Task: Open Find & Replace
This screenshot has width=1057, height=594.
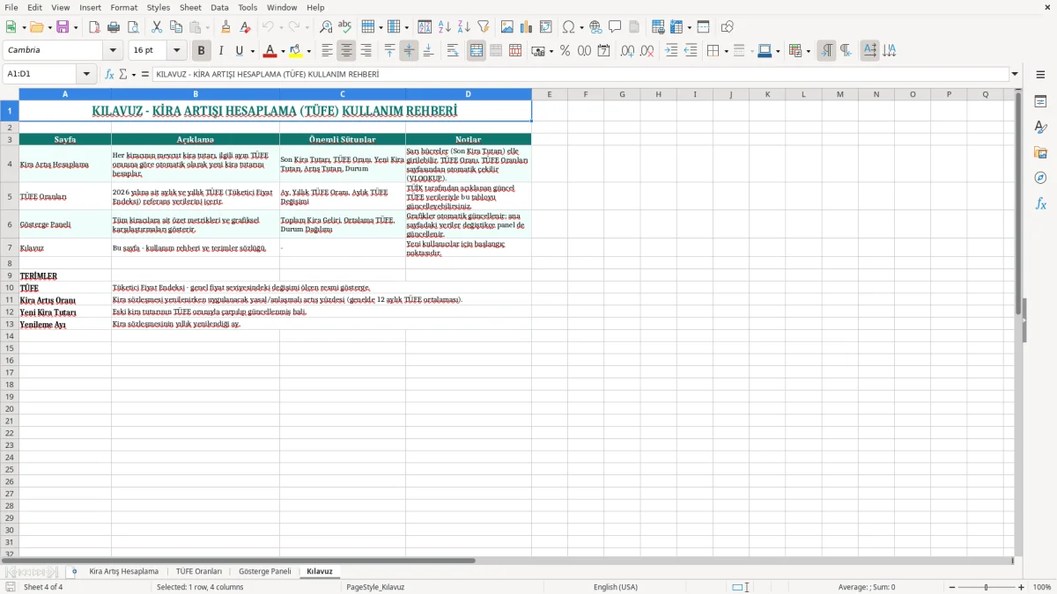Action: click(x=326, y=27)
